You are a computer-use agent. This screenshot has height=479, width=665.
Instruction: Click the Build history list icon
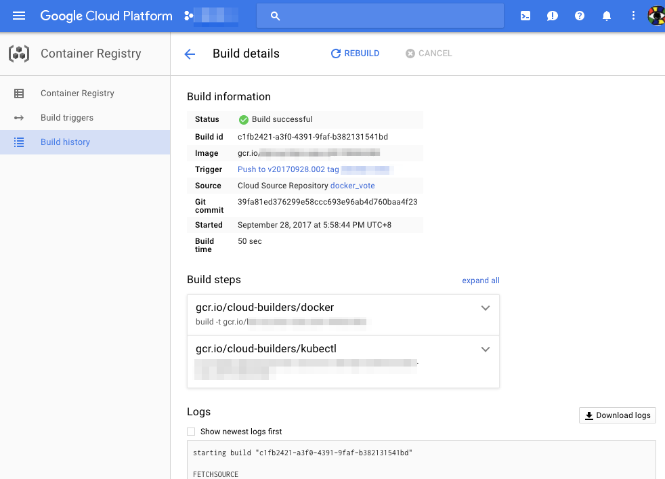[x=19, y=142]
